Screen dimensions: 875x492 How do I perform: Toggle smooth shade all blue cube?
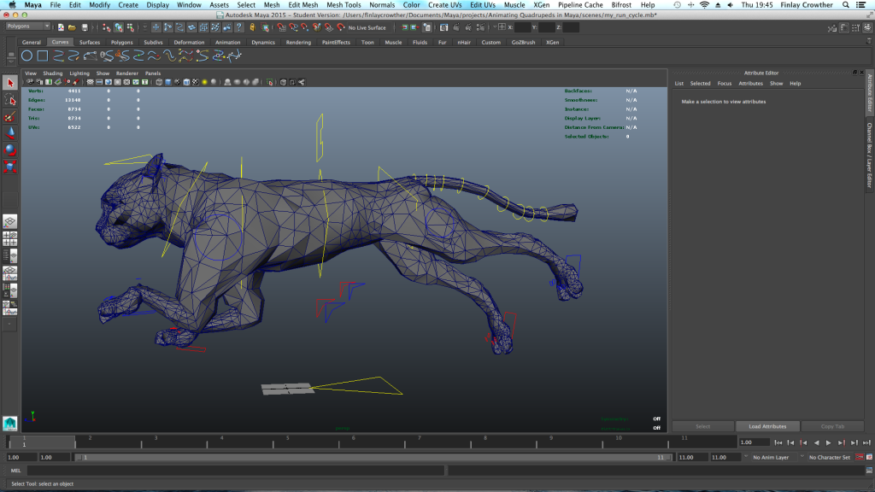point(168,83)
